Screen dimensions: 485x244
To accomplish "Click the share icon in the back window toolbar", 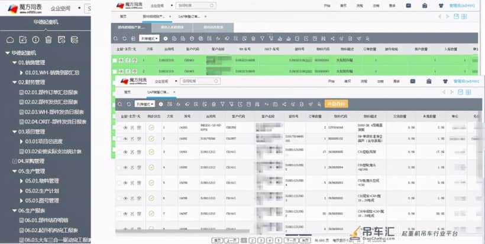I will coord(332,38).
